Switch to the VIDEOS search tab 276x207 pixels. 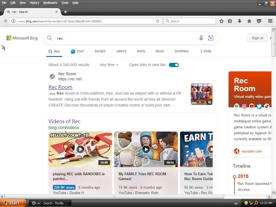point(121,51)
